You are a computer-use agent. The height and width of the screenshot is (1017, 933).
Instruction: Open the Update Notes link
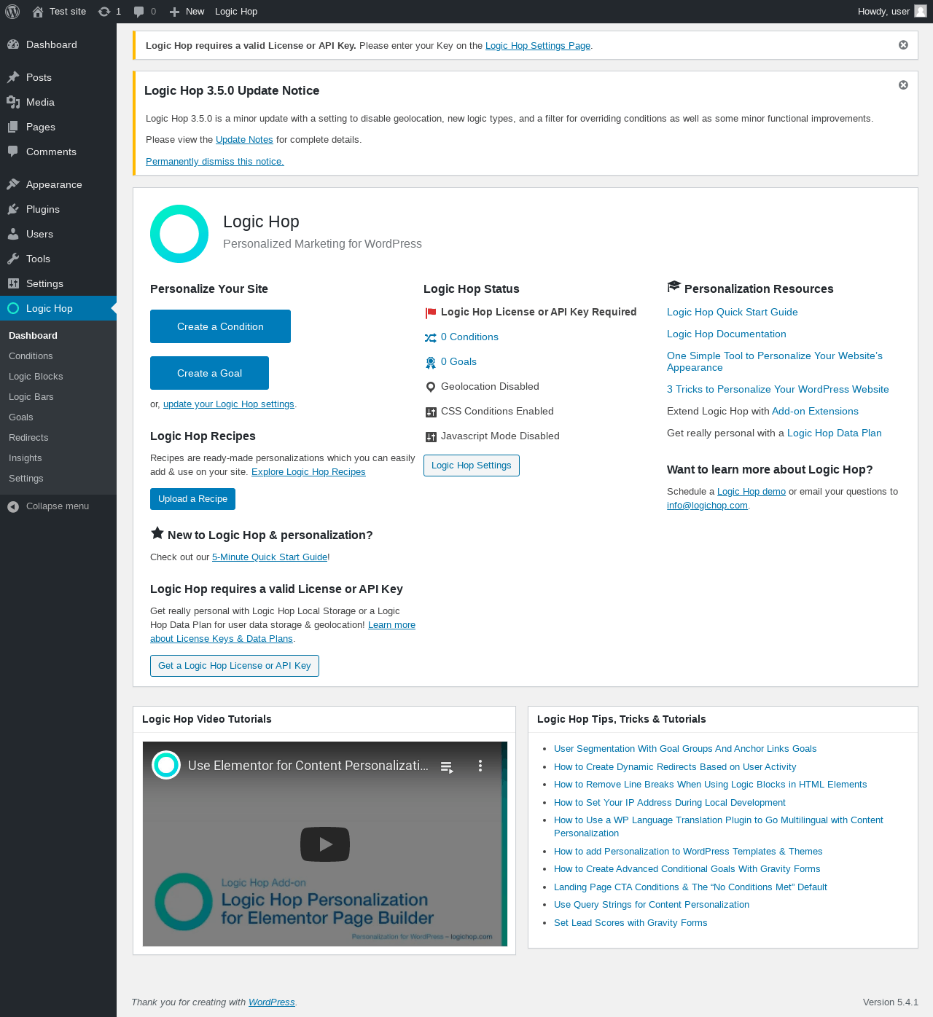244,140
